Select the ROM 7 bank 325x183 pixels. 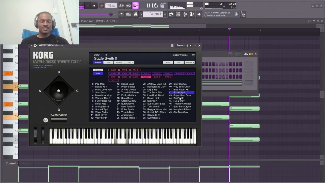pyautogui.click(x=146, y=73)
